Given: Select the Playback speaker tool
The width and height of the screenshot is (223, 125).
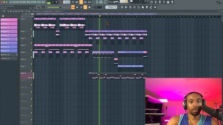Looking at the screenshot, I should click(29, 11).
